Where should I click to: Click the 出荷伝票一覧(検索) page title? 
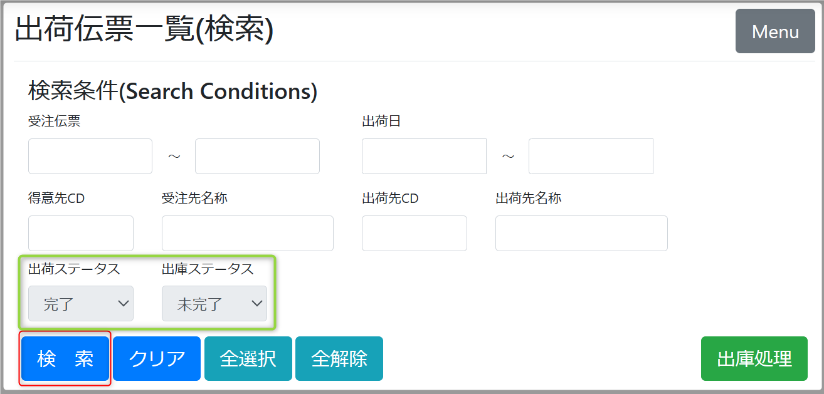pos(144,30)
